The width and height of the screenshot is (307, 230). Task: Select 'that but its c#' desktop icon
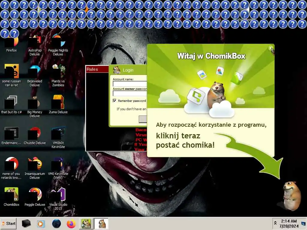tap(11, 105)
